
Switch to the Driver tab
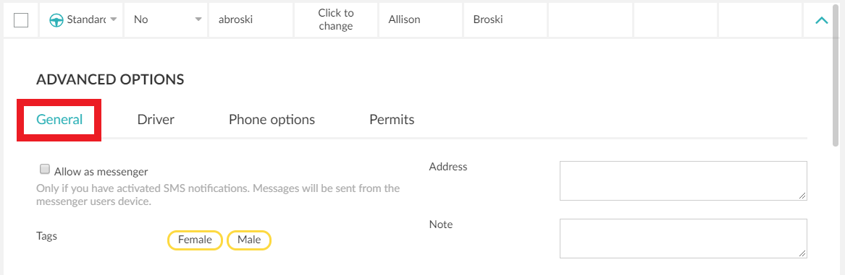coord(156,119)
